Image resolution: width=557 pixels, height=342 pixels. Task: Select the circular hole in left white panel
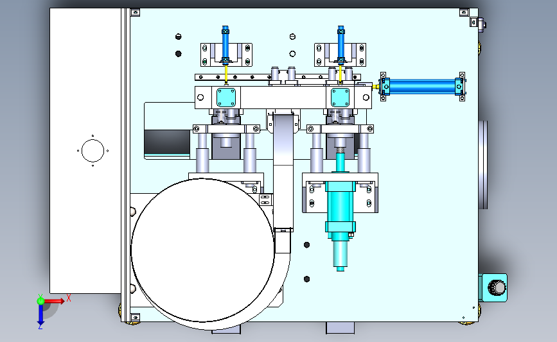pos(93,150)
